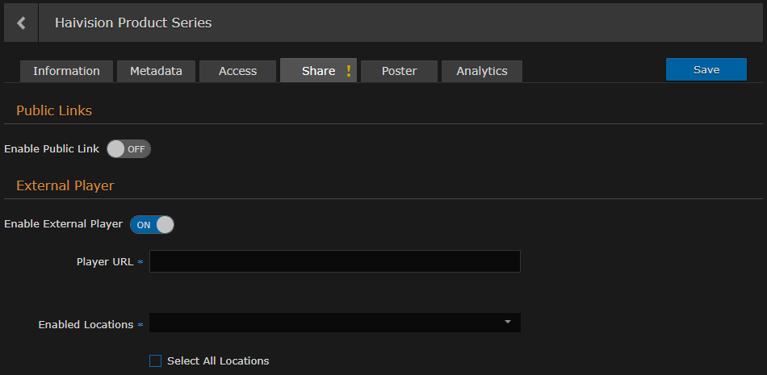The width and height of the screenshot is (767, 375).
Task: Click the Player URL field label
Action: 105,262
